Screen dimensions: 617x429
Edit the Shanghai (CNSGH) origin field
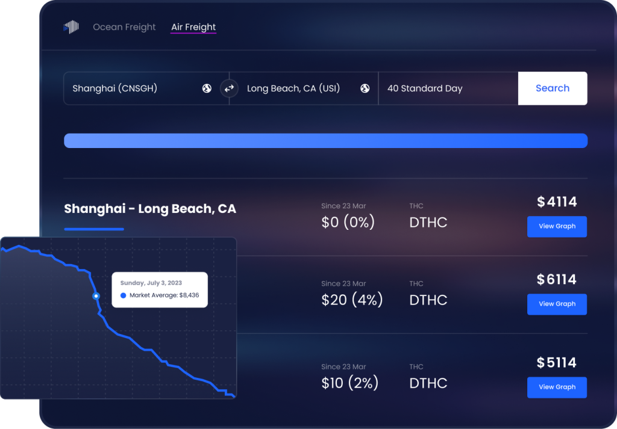(x=146, y=88)
